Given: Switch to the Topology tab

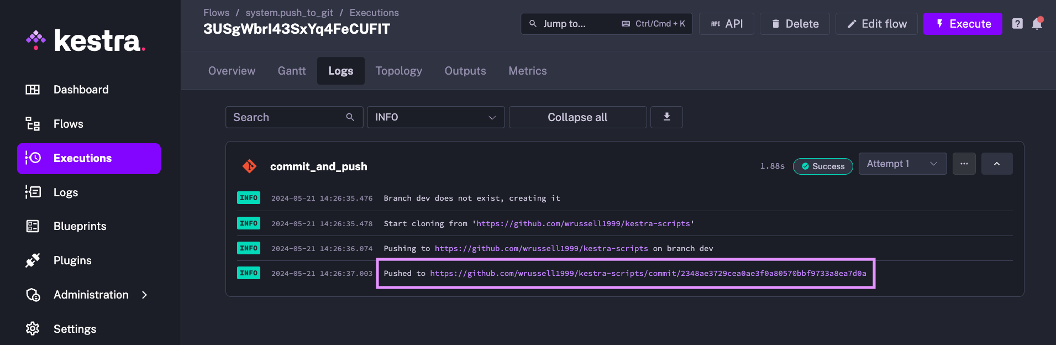Looking at the screenshot, I should click(398, 71).
